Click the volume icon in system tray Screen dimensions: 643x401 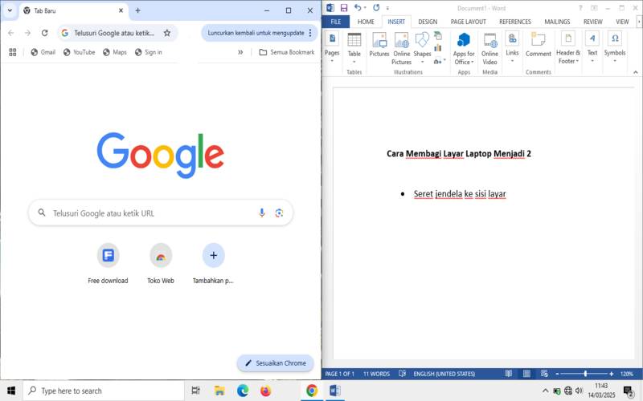coord(579,391)
